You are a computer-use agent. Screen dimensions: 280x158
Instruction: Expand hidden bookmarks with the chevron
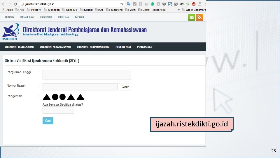tap(179, 10)
